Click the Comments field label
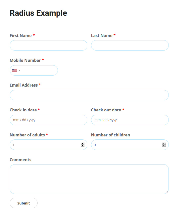The image size is (179, 218). (21, 160)
